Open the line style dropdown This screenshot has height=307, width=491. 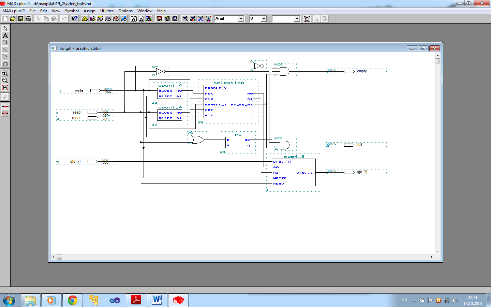[297, 19]
